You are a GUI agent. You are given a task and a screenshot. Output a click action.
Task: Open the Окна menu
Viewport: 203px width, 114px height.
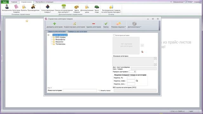(x=189, y=2)
